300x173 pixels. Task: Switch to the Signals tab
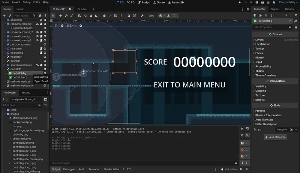pos(275,9)
